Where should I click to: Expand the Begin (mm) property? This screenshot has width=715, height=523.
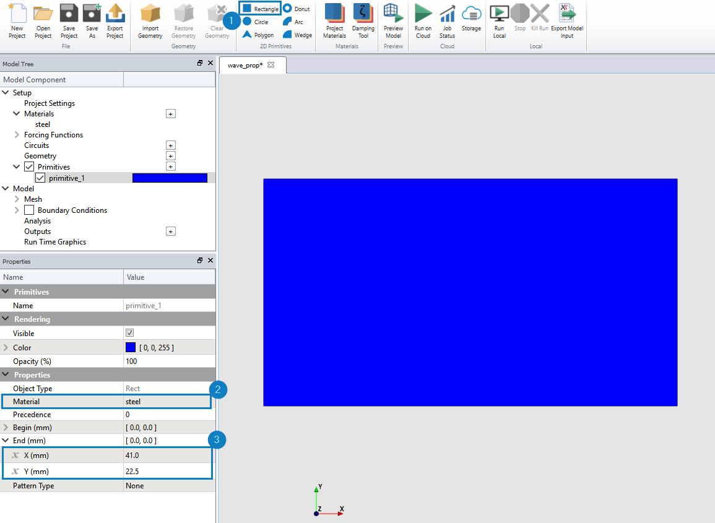(x=6, y=427)
